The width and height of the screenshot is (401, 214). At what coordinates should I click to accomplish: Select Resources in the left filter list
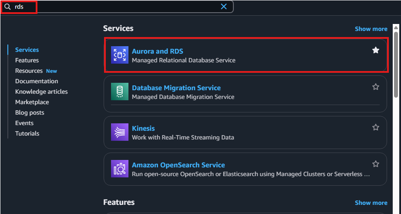[x=29, y=71]
